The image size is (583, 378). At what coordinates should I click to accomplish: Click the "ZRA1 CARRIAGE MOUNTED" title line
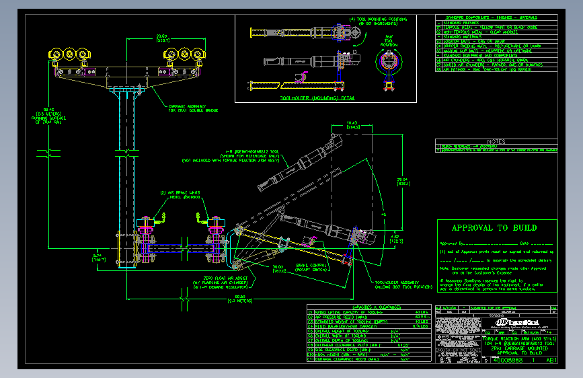(x=519, y=348)
